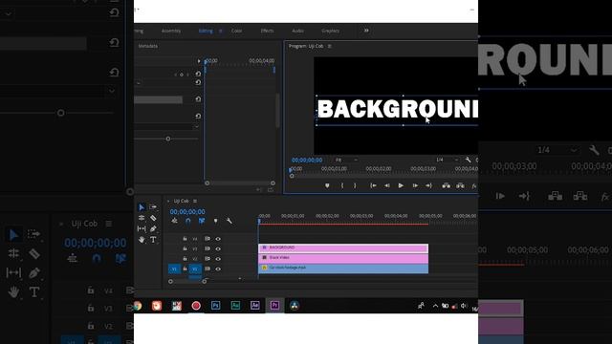The image size is (612, 344).
Task: Add keyframe diamond in Effect Controls
Action: 182,75
